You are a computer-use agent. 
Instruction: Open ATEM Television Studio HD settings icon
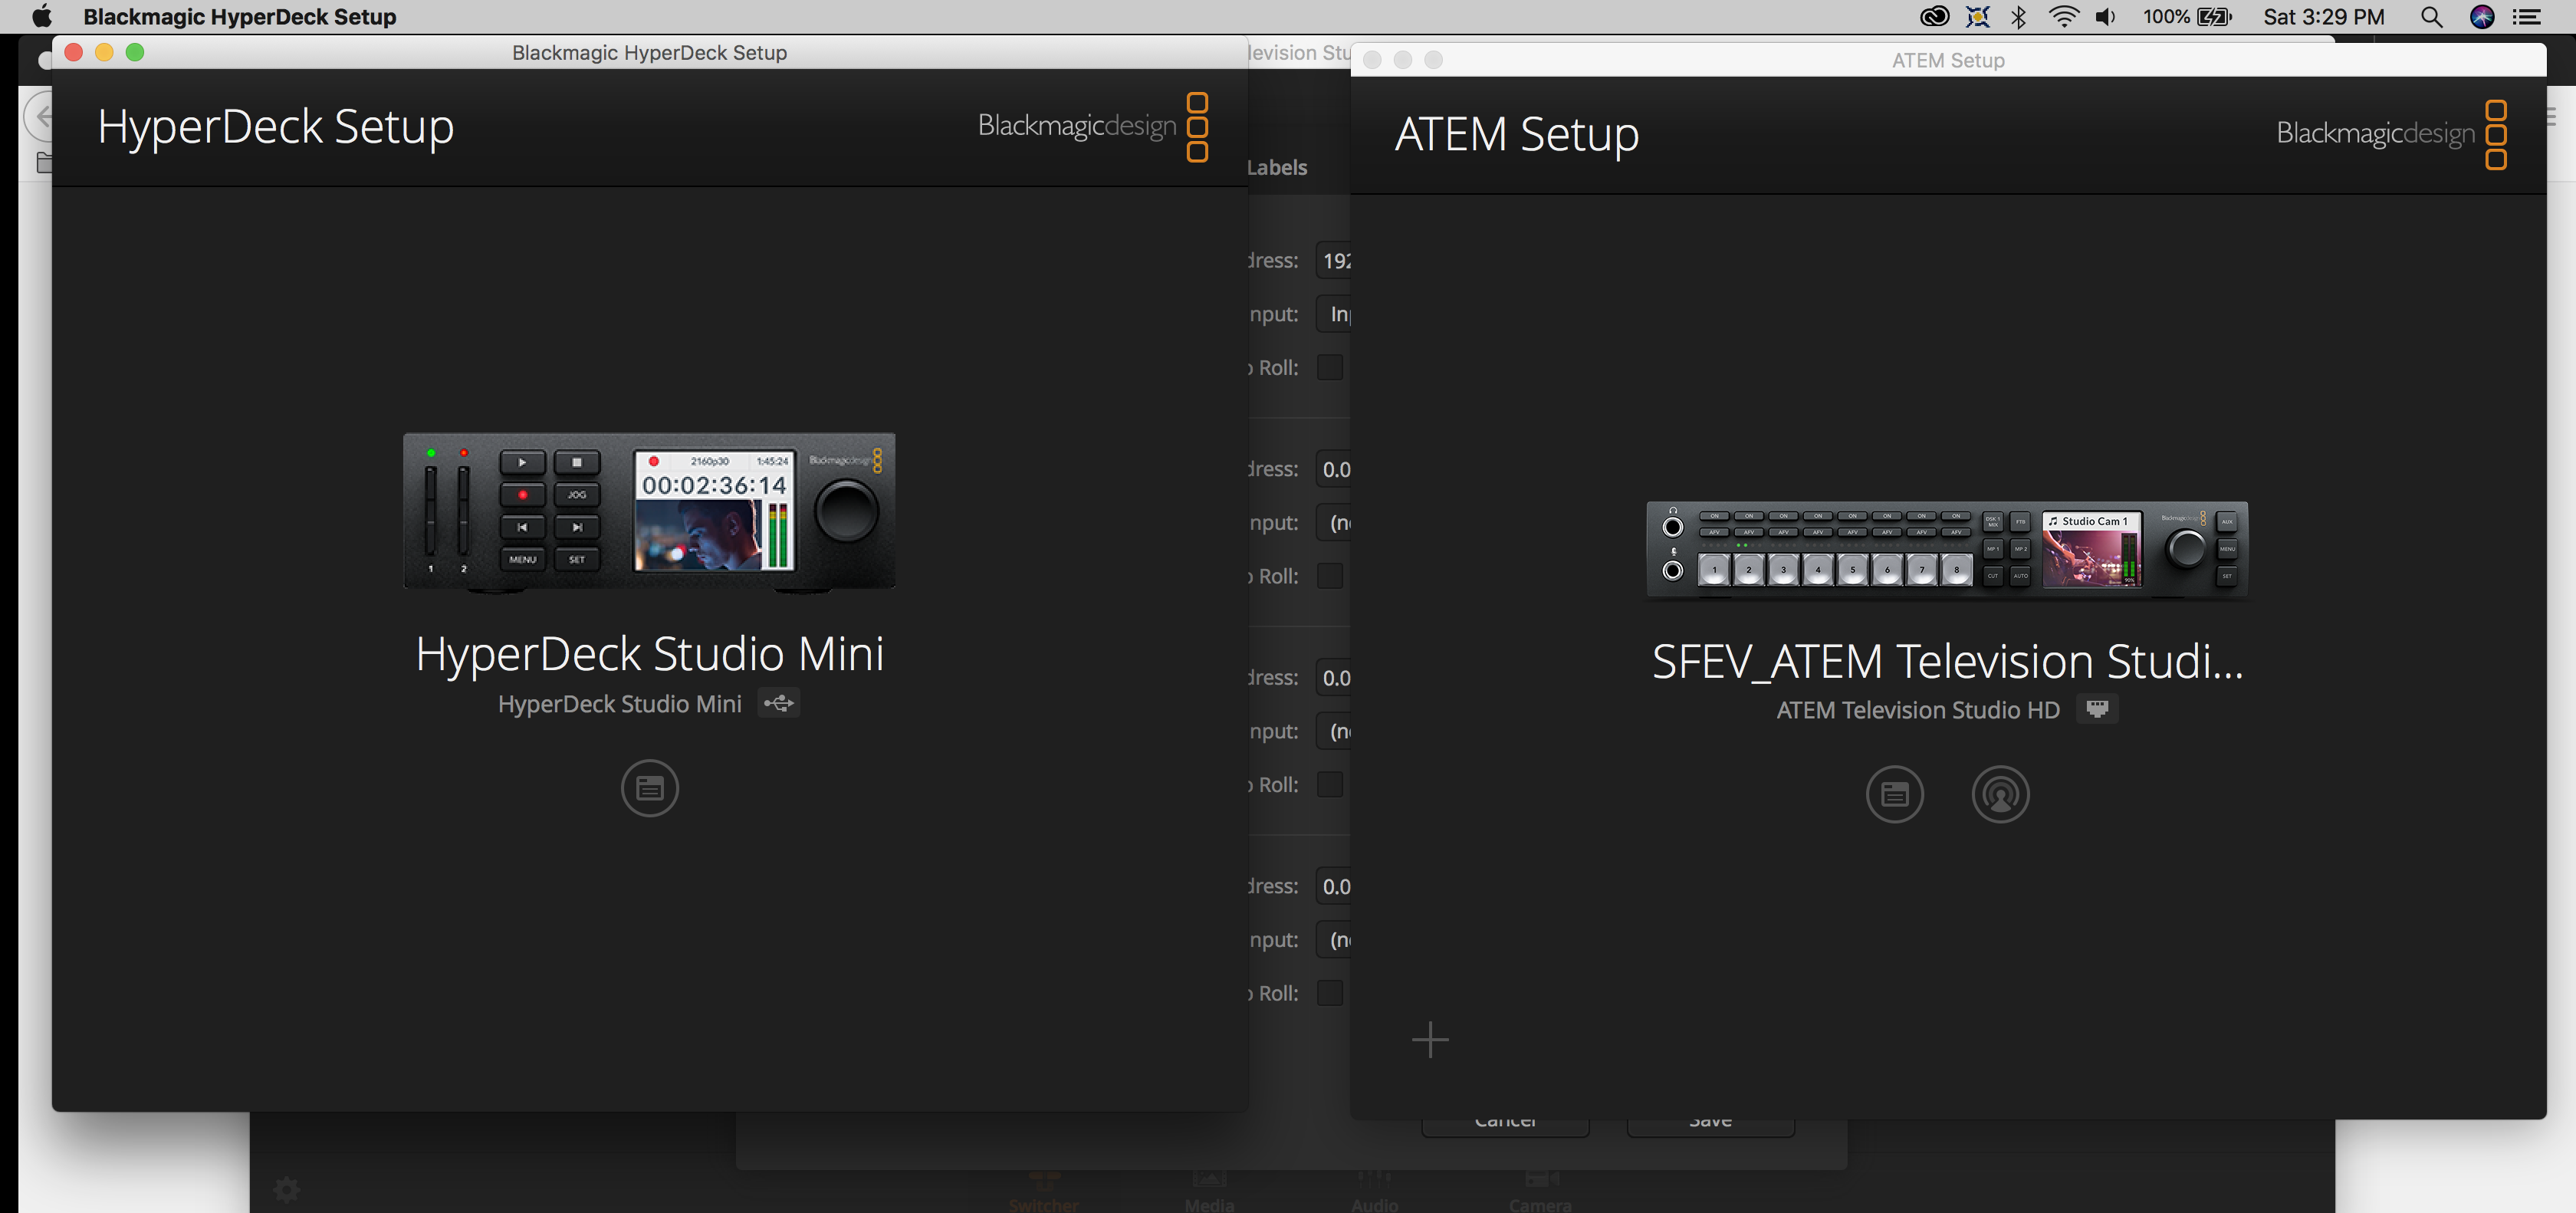tap(1894, 794)
